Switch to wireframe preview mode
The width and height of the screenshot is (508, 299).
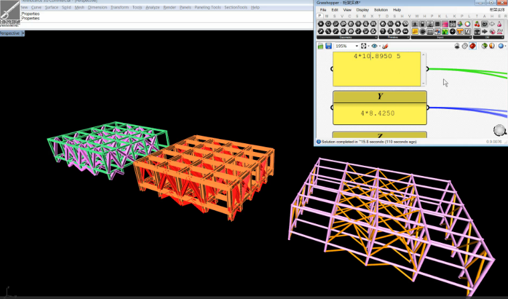pos(464,46)
